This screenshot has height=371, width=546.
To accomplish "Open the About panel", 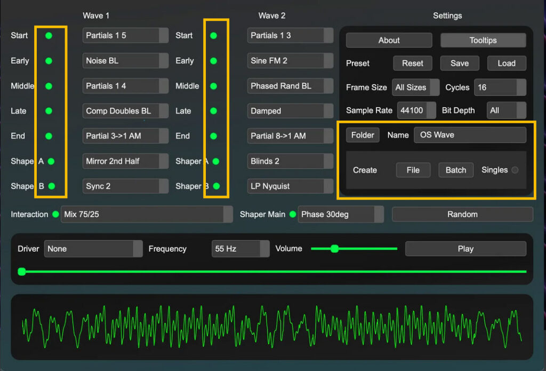I will 389,40.
